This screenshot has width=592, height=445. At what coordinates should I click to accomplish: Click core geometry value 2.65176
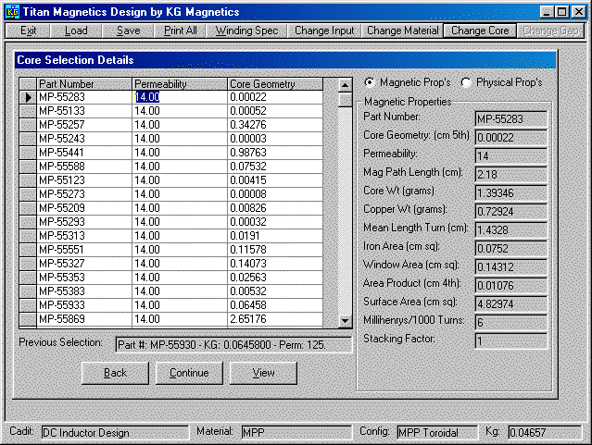(275, 319)
